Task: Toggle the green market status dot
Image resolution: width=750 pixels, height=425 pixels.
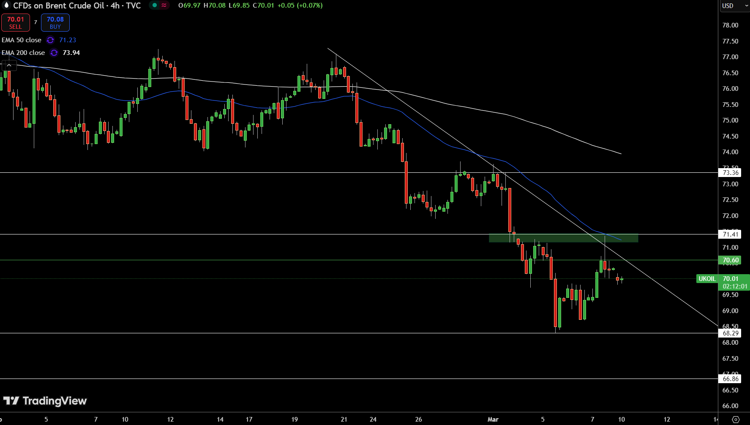Action: coord(155,5)
